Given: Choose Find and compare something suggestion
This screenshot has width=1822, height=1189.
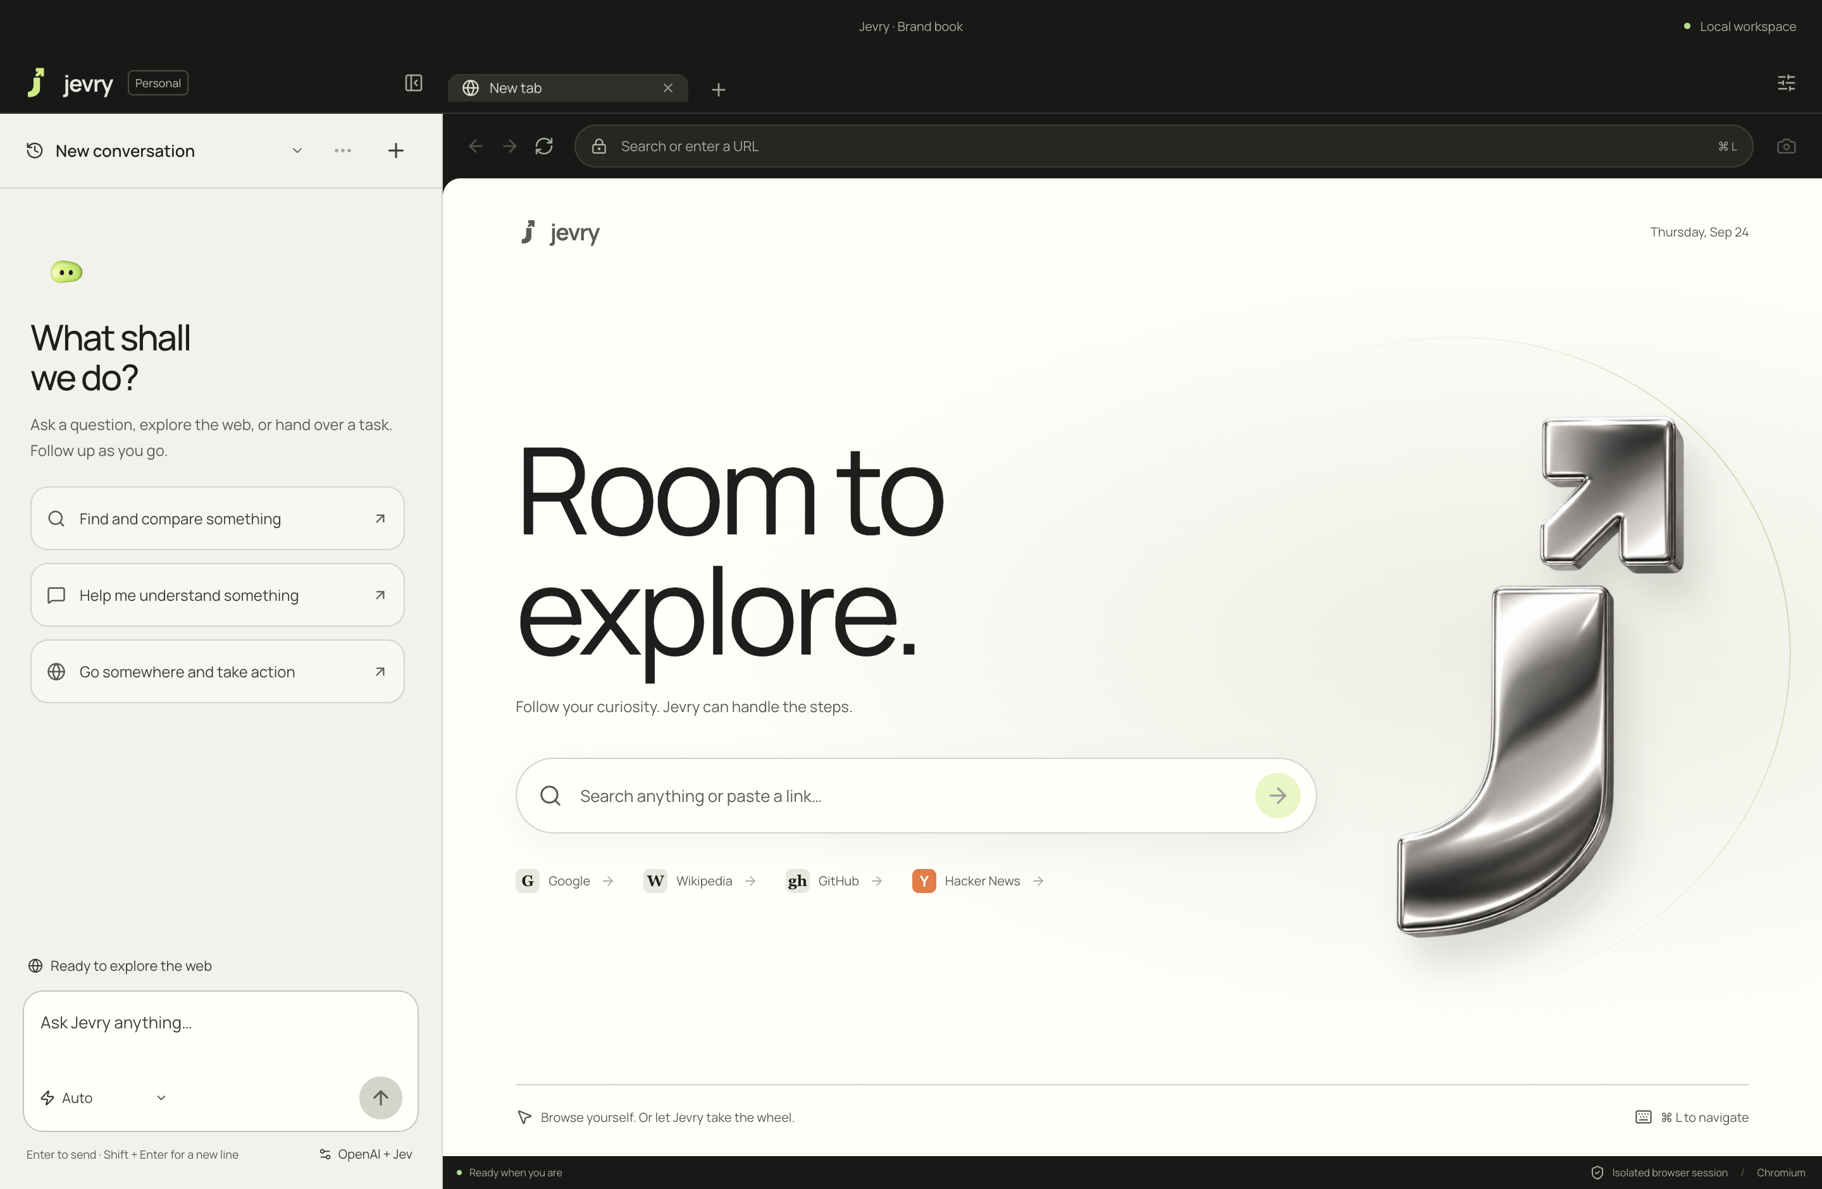Looking at the screenshot, I should (218, 518).
